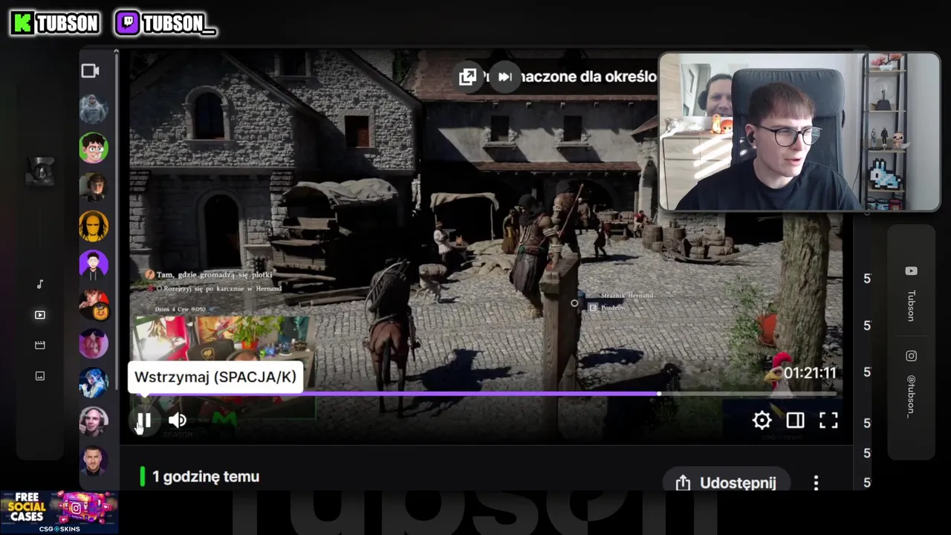Open the grey hooded figure channel avatar
This screenshot has width=951, height=535.
[x=94, y=109]
